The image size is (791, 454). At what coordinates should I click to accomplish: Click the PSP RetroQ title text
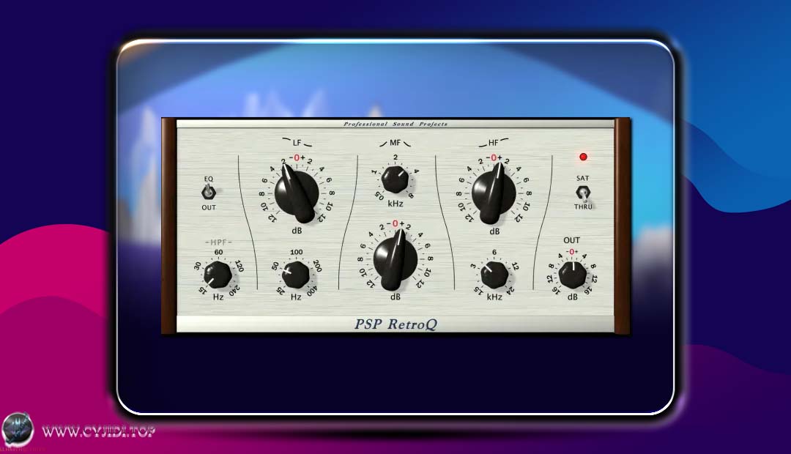[x=395, y=324]
